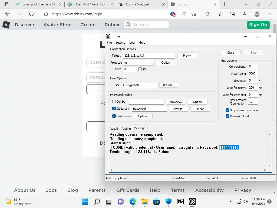Open browser Extensions puzzle icon
277x208 pixels.
[x=207, y=14]
